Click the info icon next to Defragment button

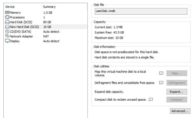click(161, 83)
